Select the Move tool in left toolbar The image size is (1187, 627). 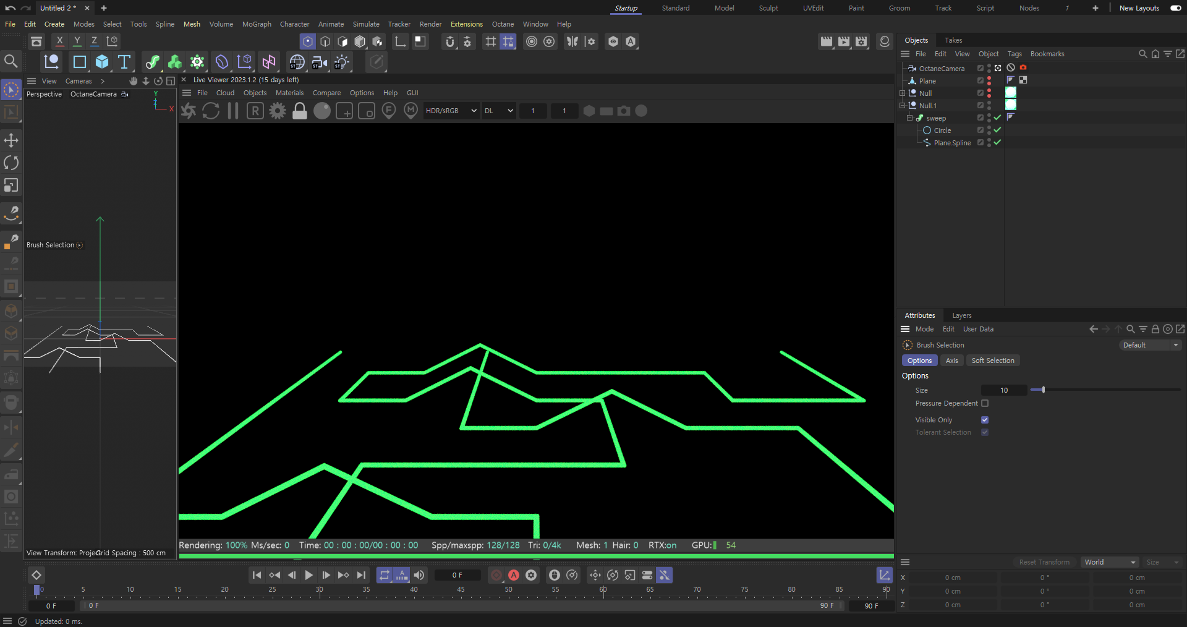[11, 140]
